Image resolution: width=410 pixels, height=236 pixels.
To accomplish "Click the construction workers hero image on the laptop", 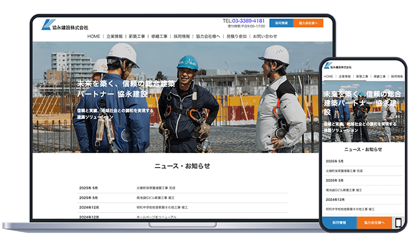I will (x=182, y=98).
